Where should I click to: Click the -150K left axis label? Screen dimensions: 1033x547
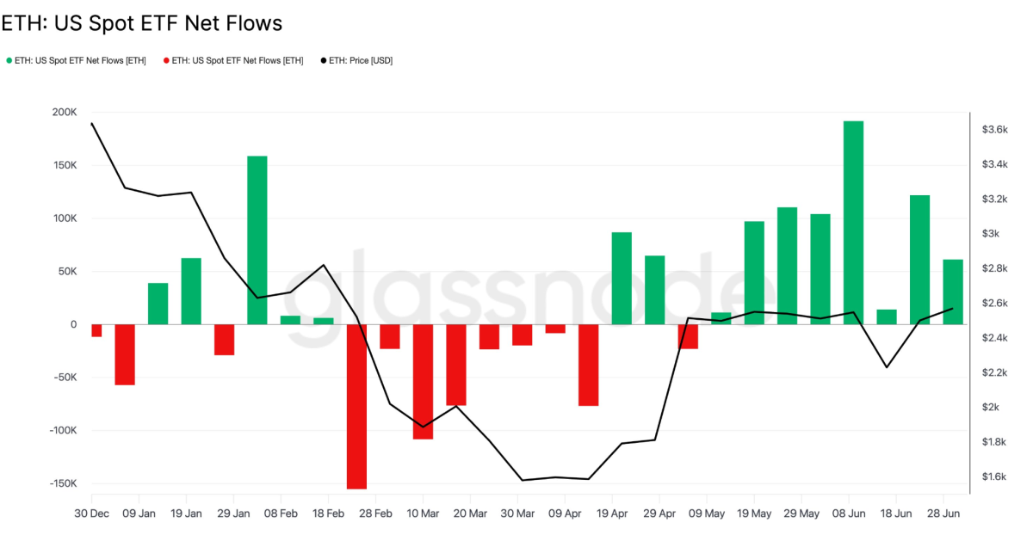point(62,483)
